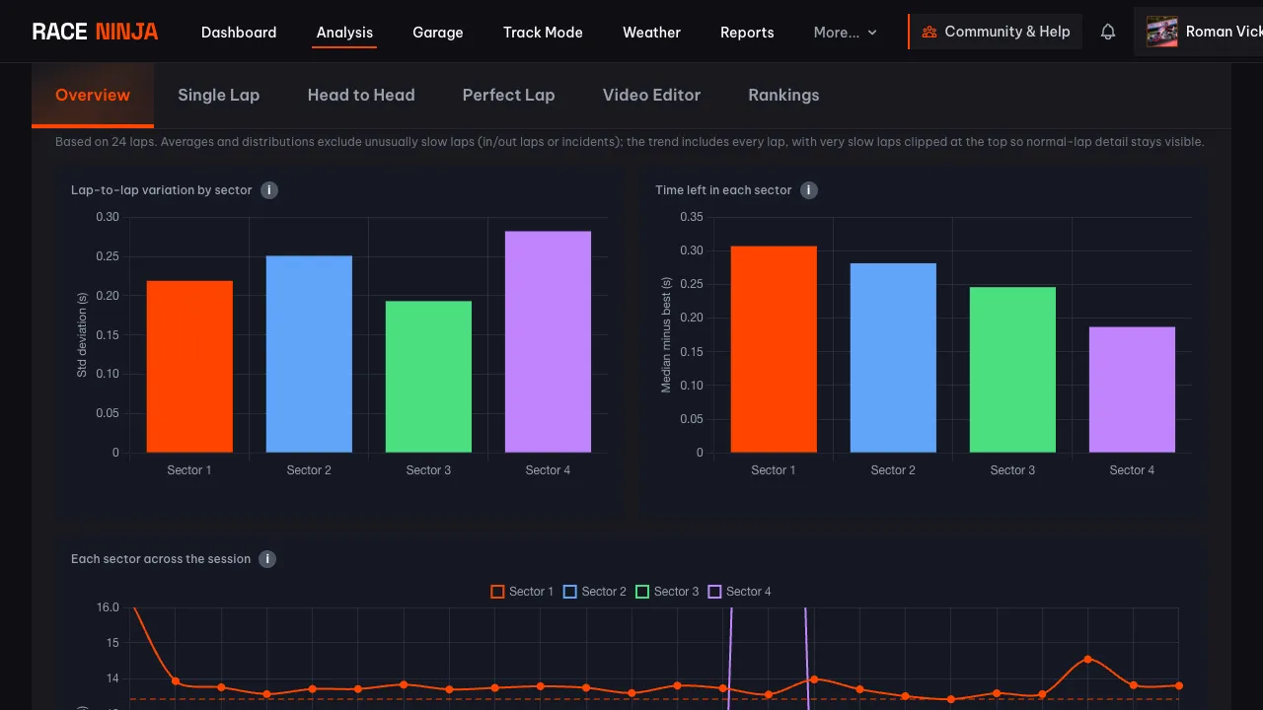Image resolution: width=1263 pixels, height=710 pixels.
Task: Switch to the Perfect Lap tab
Action: (x=508, y=95)
